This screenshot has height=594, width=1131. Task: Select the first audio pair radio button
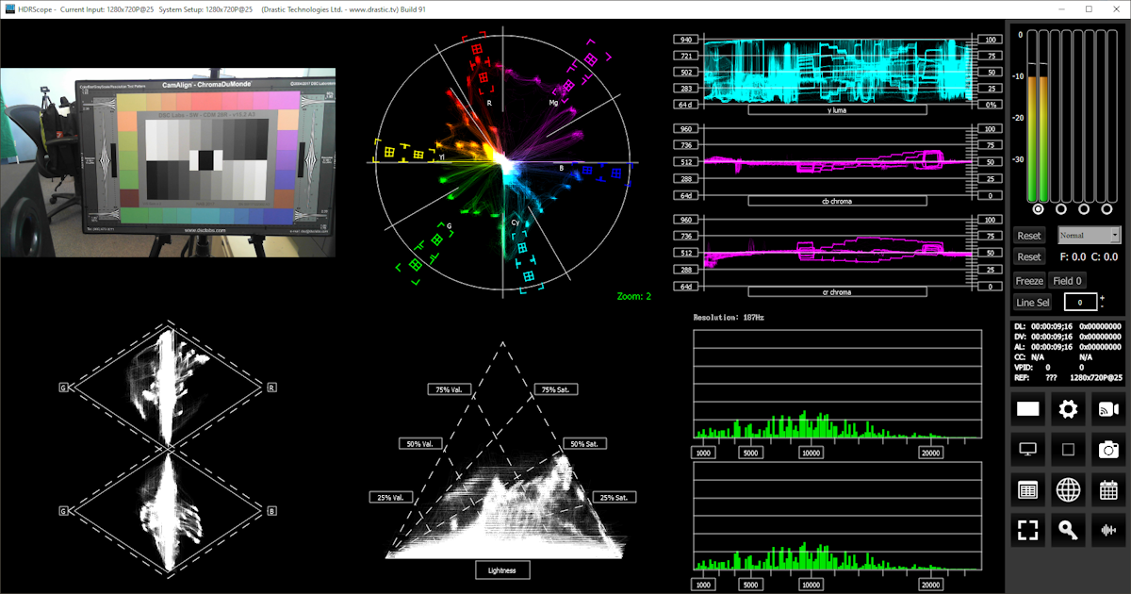1039,209
